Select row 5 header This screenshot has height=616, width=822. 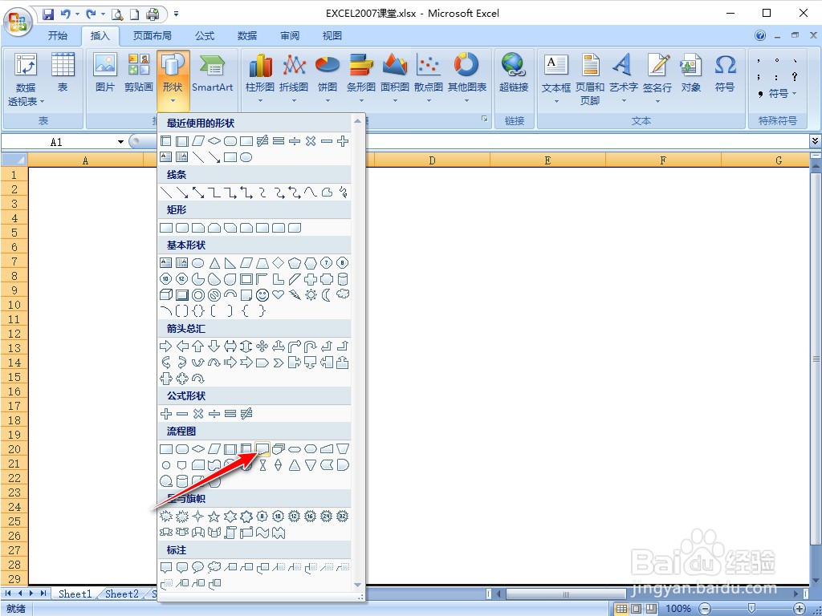pos(14,233)
